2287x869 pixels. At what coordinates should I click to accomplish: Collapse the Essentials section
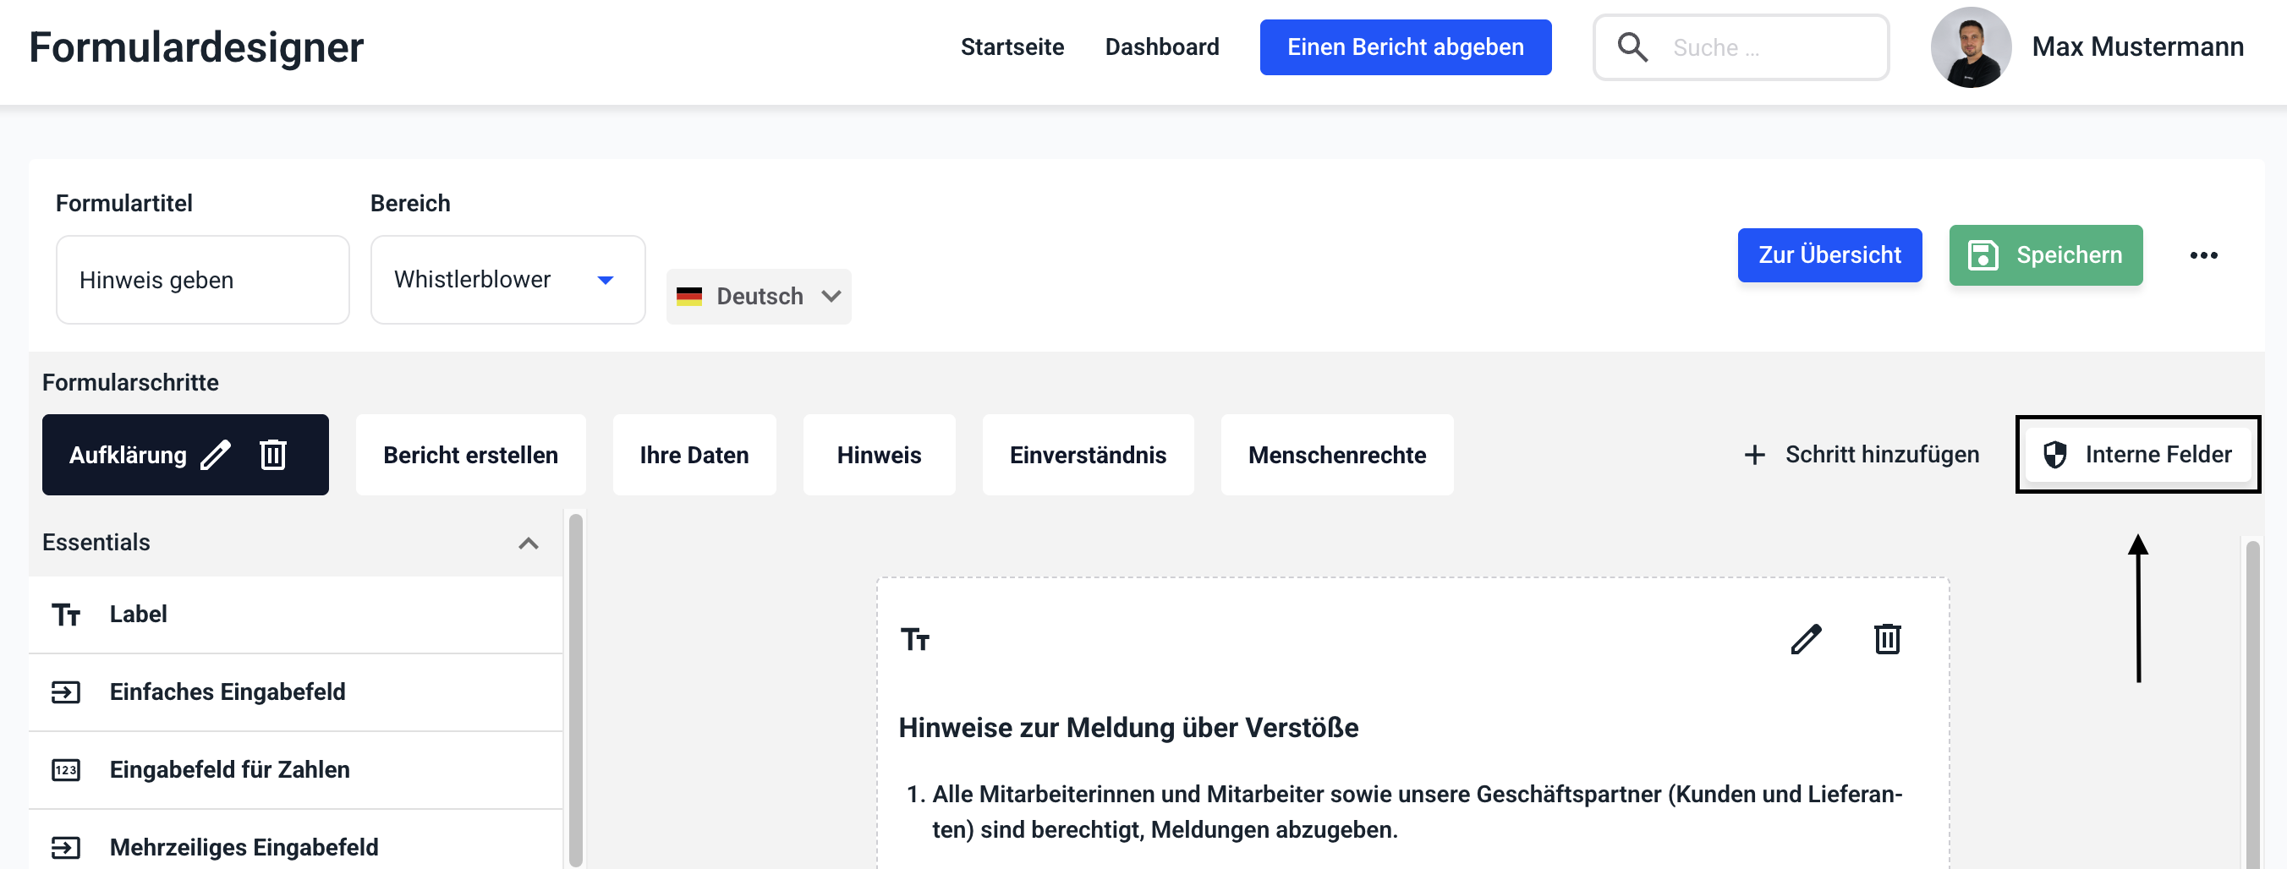coord(529,544)
